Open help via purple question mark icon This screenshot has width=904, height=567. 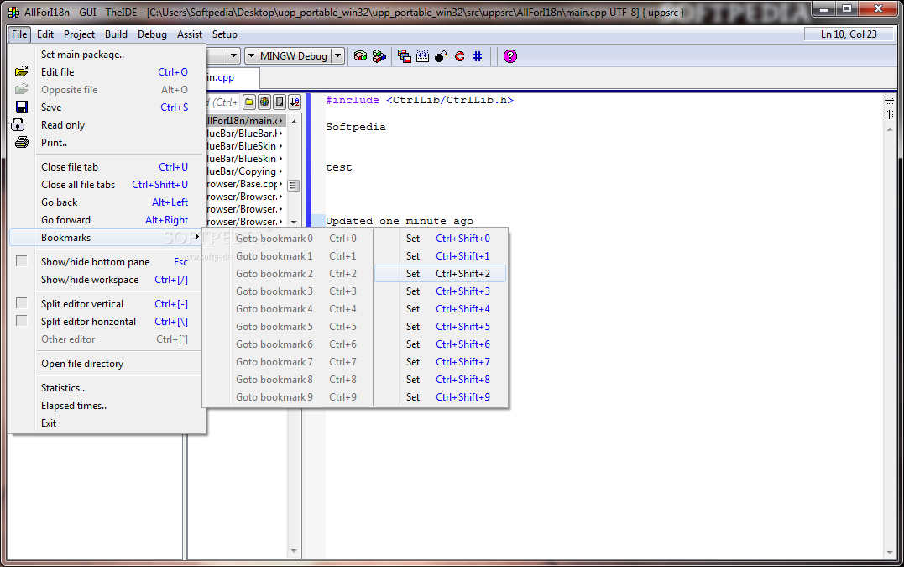(x=510, y=56)
